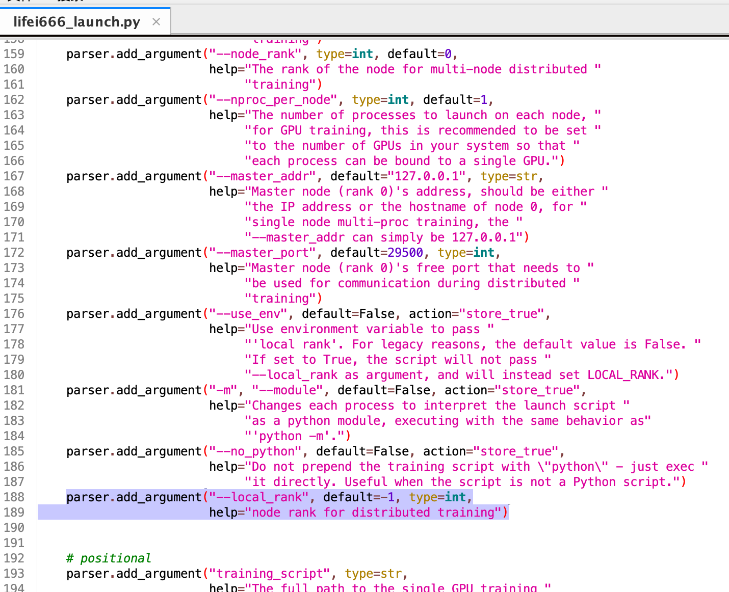Click line number 162 in gutter
Image resolution: width=729 pixels, height=592 pixels.
[x=14, y=100]
